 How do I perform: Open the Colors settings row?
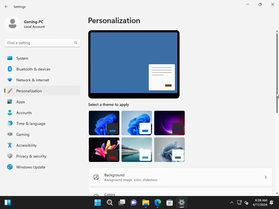tap(180, 192)
